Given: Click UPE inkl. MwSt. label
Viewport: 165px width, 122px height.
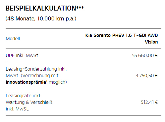Looking at the screenshot, I should pos(23,55).
